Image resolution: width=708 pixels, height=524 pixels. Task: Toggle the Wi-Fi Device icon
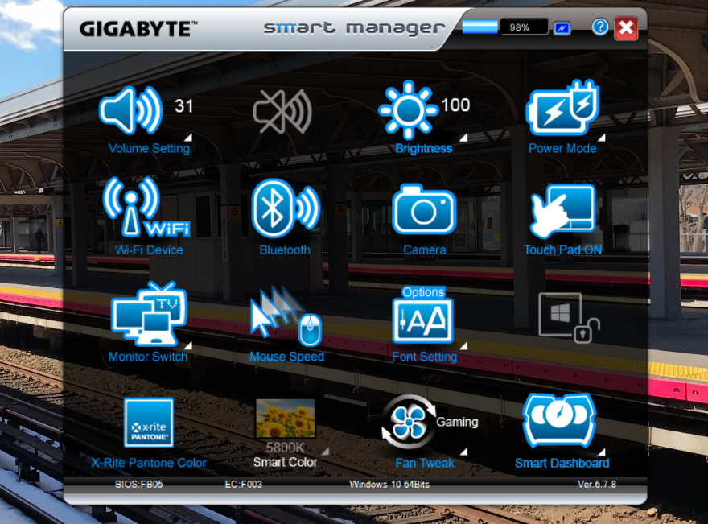click(146, 208)
